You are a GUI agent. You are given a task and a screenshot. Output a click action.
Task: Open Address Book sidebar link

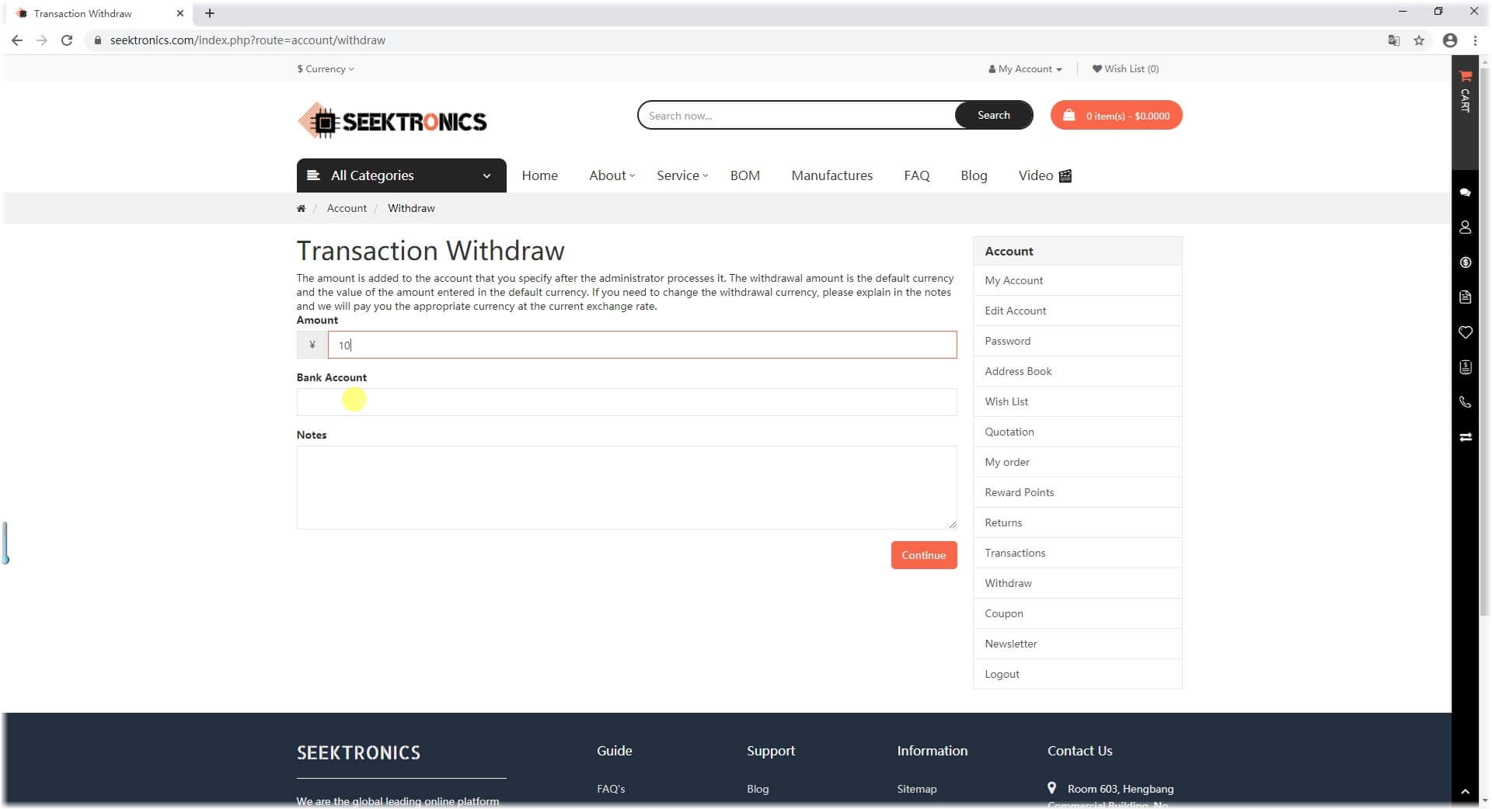[1077, 371]
